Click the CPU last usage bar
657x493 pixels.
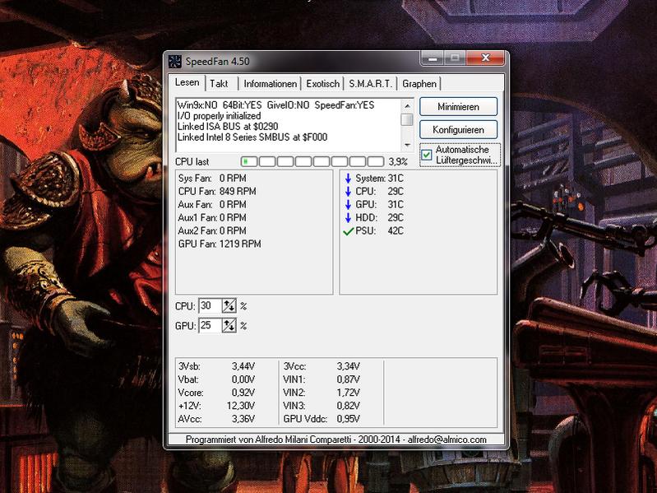(312, 162)
